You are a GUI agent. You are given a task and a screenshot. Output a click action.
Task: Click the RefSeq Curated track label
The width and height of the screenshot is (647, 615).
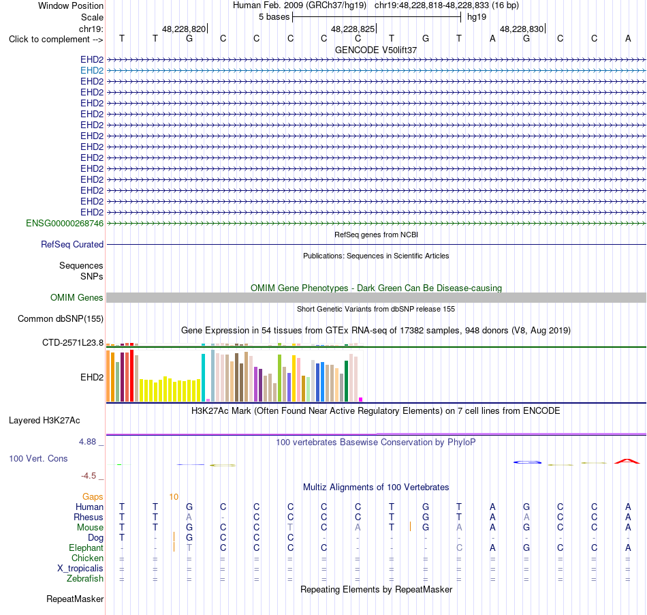click(x=72, y=245)
